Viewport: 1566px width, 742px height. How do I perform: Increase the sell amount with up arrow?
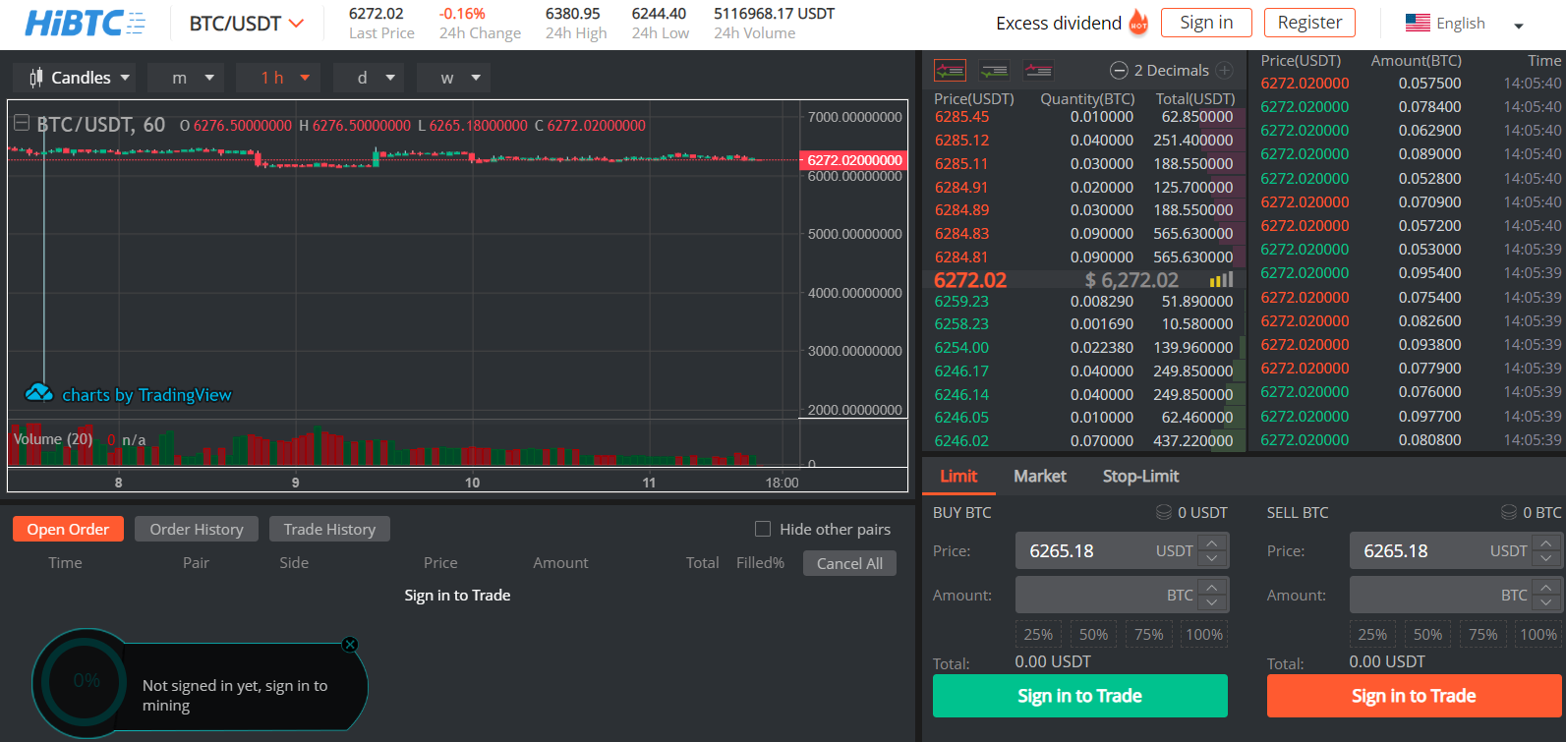1547,588
